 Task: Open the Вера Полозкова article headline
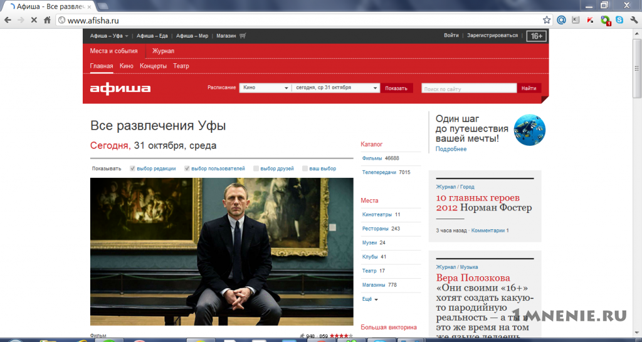pyautogui.click(x=473, y=277)
